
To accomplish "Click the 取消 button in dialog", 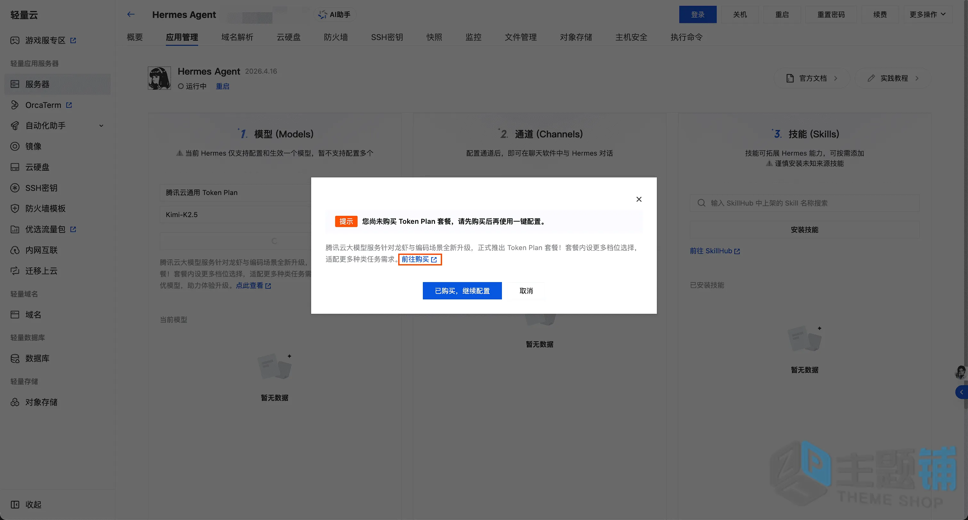I will click(526, 291).
